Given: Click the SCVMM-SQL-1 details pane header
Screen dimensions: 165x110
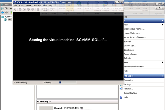Looking at the screenshot, I should coord(77,102).
